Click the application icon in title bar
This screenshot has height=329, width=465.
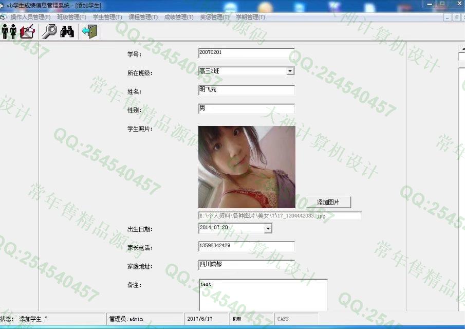click(2, 5)
